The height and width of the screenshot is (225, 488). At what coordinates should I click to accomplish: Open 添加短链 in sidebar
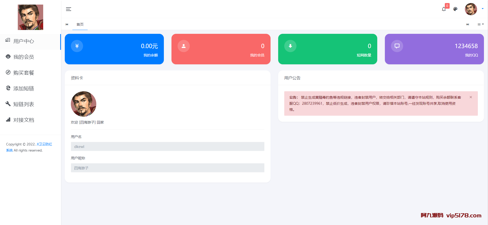coord(30,88)
